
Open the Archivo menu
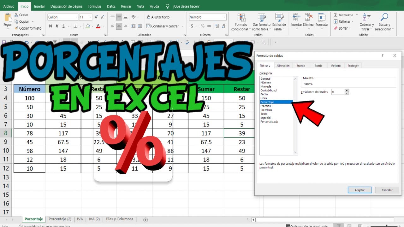9,6
